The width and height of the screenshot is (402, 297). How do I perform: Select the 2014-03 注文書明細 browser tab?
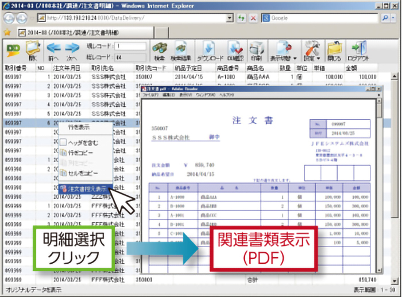pyautogui.click(x=86, y=33)
